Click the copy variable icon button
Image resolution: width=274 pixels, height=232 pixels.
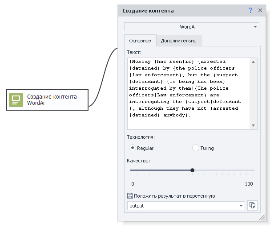(x=253, y=205)
